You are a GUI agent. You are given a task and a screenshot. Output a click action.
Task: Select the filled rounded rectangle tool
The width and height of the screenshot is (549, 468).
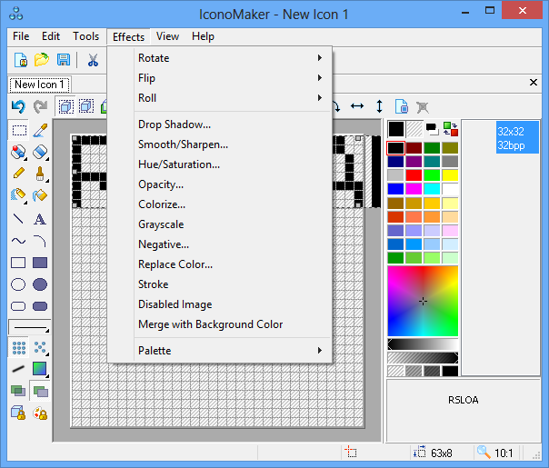tap(40, 306)
